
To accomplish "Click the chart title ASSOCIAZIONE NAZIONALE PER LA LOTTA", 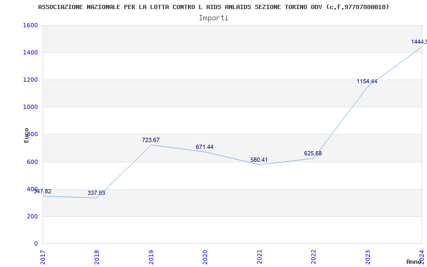I will pyautogui.click(x=213, y=7).
